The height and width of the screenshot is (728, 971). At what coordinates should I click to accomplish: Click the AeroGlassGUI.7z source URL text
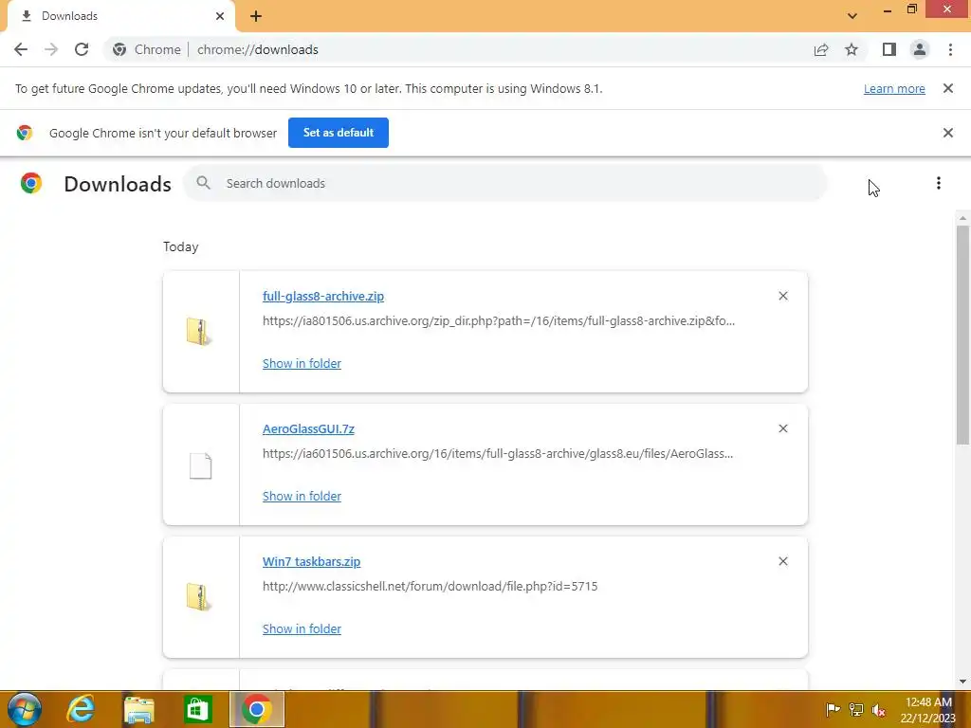point(498,454)
